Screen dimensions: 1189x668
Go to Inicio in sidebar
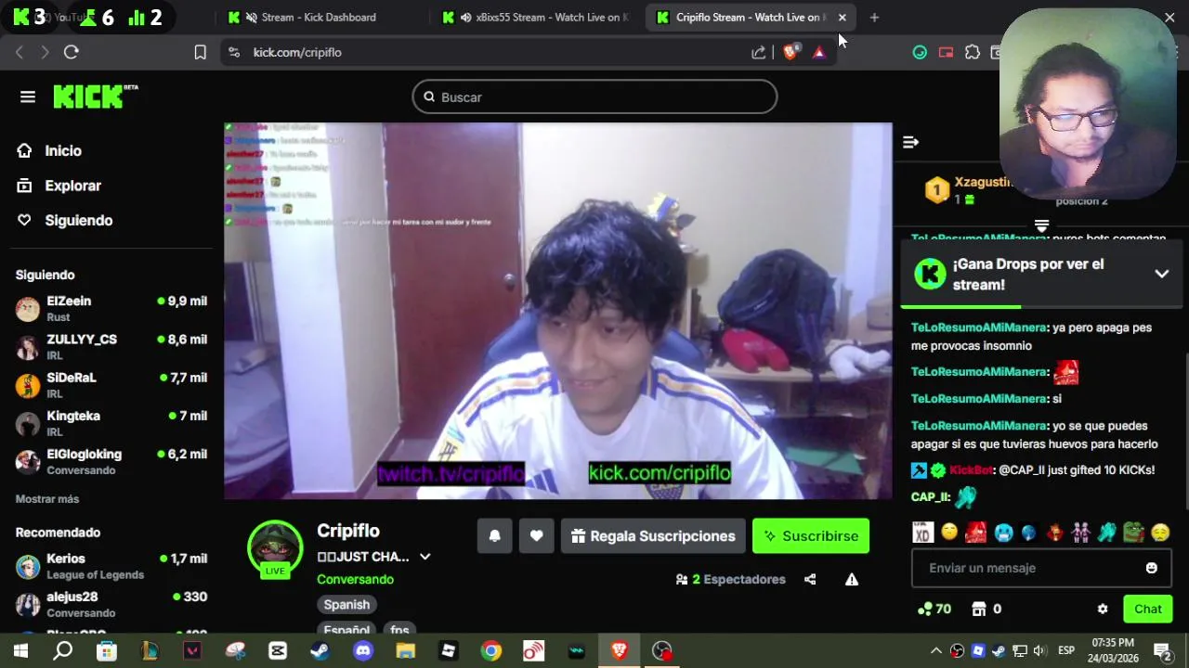(50, 150)
